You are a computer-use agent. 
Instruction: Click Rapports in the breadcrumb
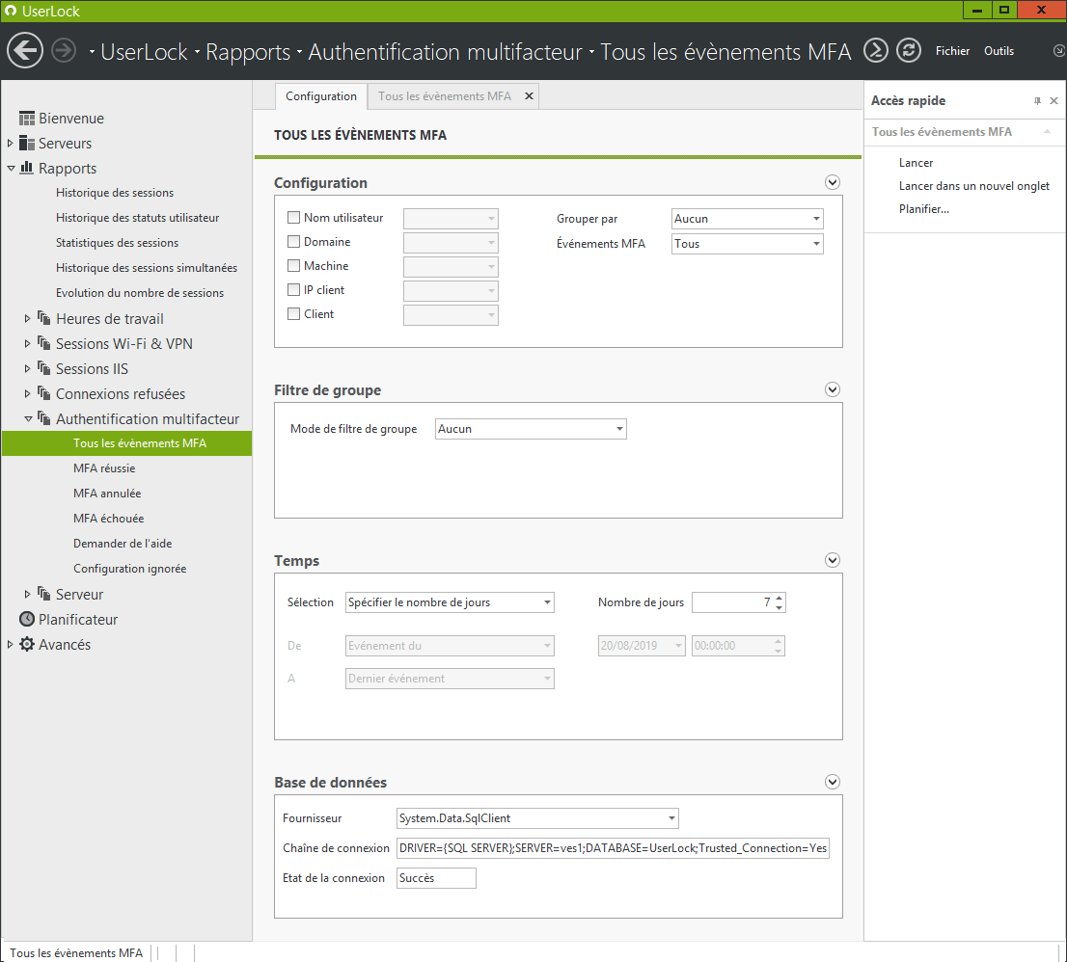(248, 52)
